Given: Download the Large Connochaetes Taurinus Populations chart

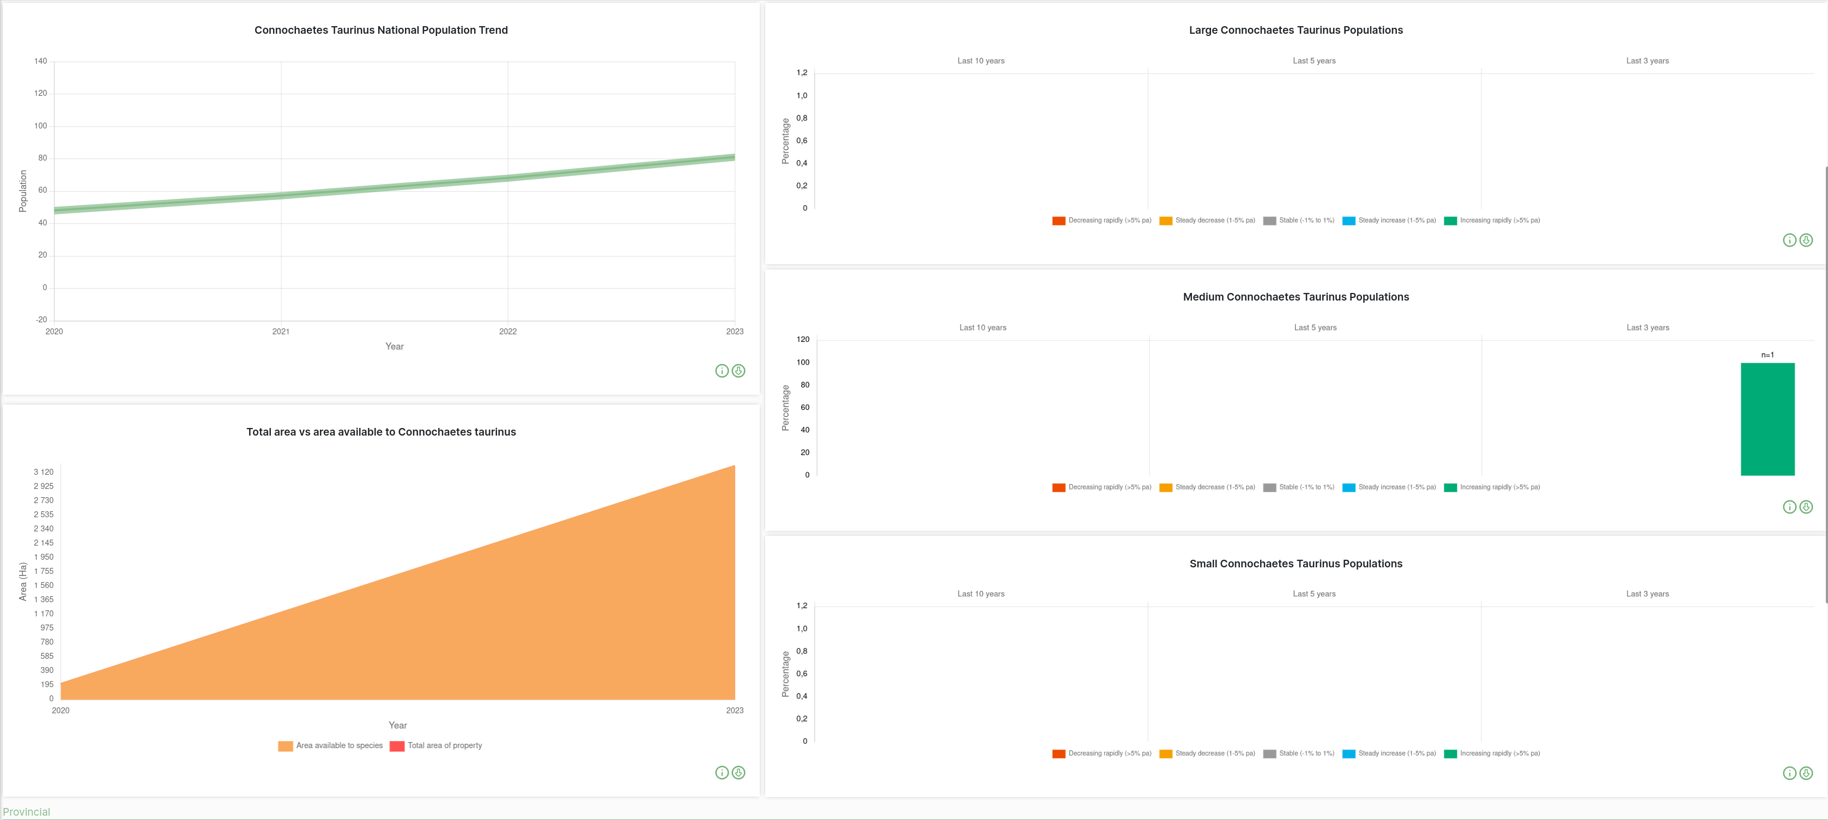Looking at the screenshot, I should click(1806, 240).
